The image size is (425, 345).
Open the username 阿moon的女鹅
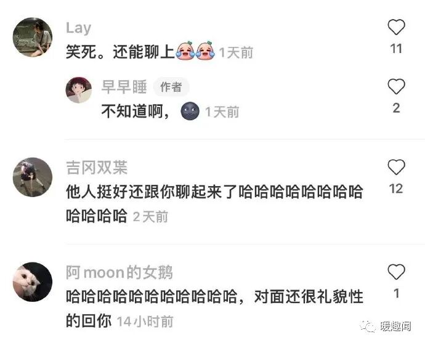point(119,272)
